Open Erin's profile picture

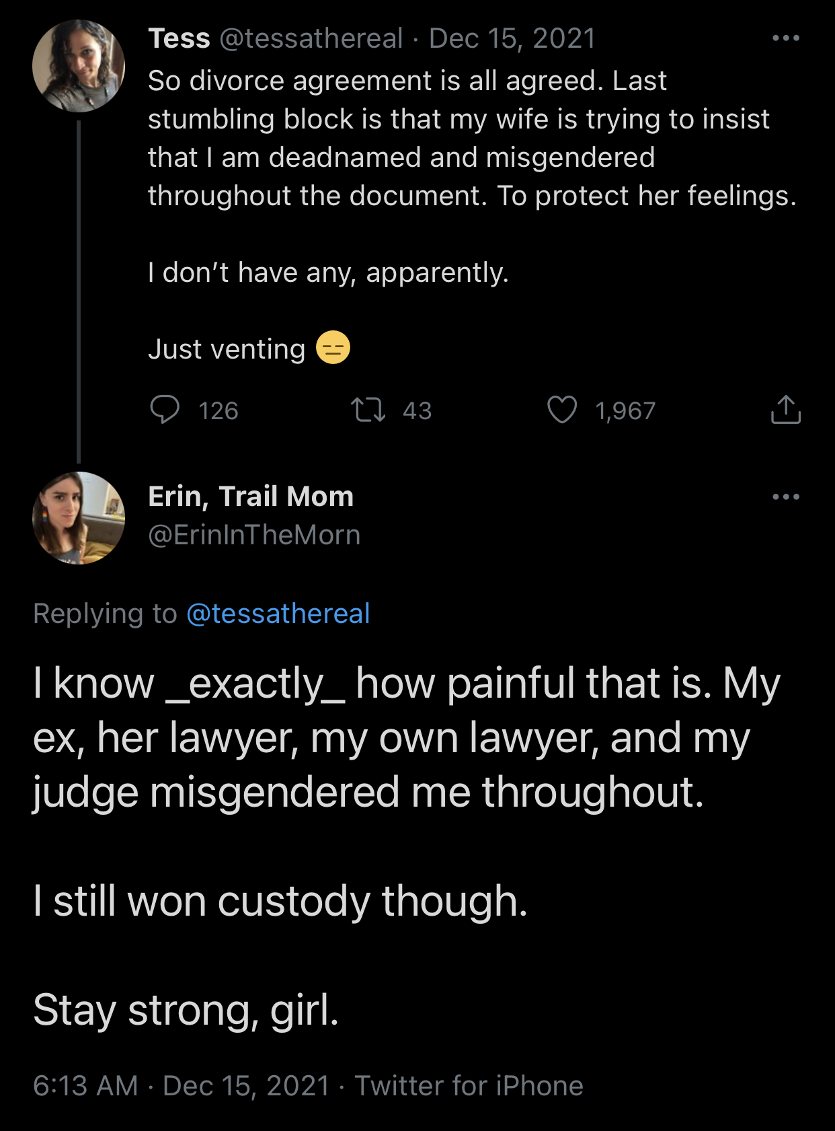79,518
